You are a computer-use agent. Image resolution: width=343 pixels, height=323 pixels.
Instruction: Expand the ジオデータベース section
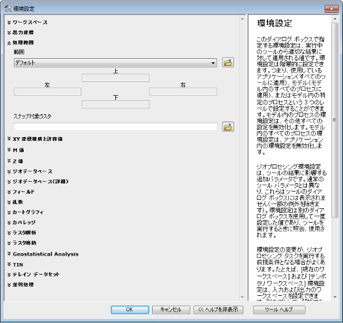point(30,171)
